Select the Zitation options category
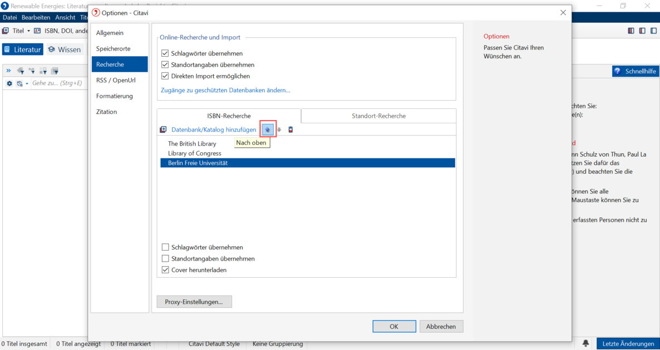 (x=120, y=112)
